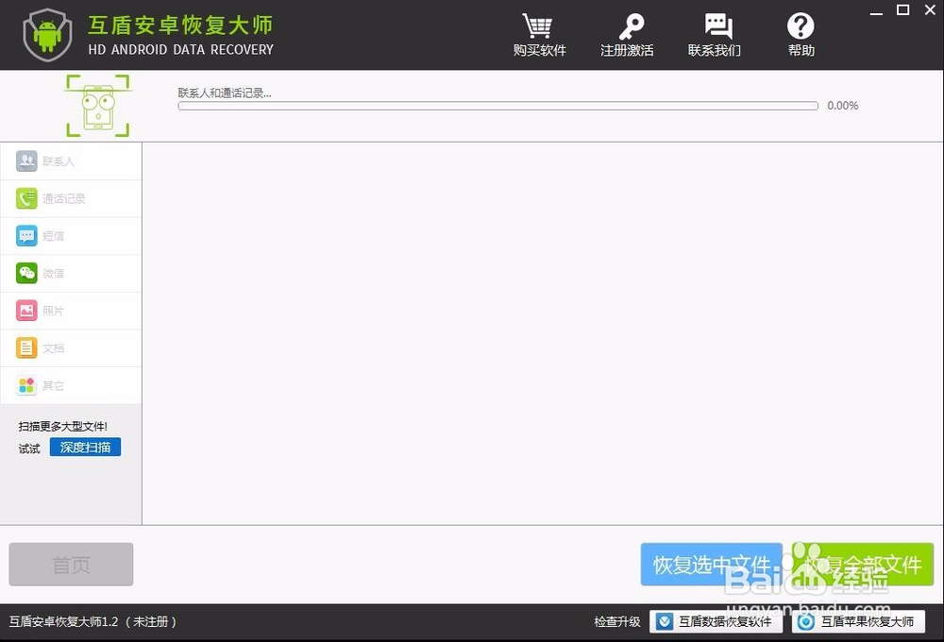Click the Android robot logo
This screenshot has width=944, height=642.
pos(47,35)
